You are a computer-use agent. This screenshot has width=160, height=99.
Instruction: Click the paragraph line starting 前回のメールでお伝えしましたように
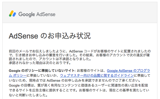(x=80, y=51)
